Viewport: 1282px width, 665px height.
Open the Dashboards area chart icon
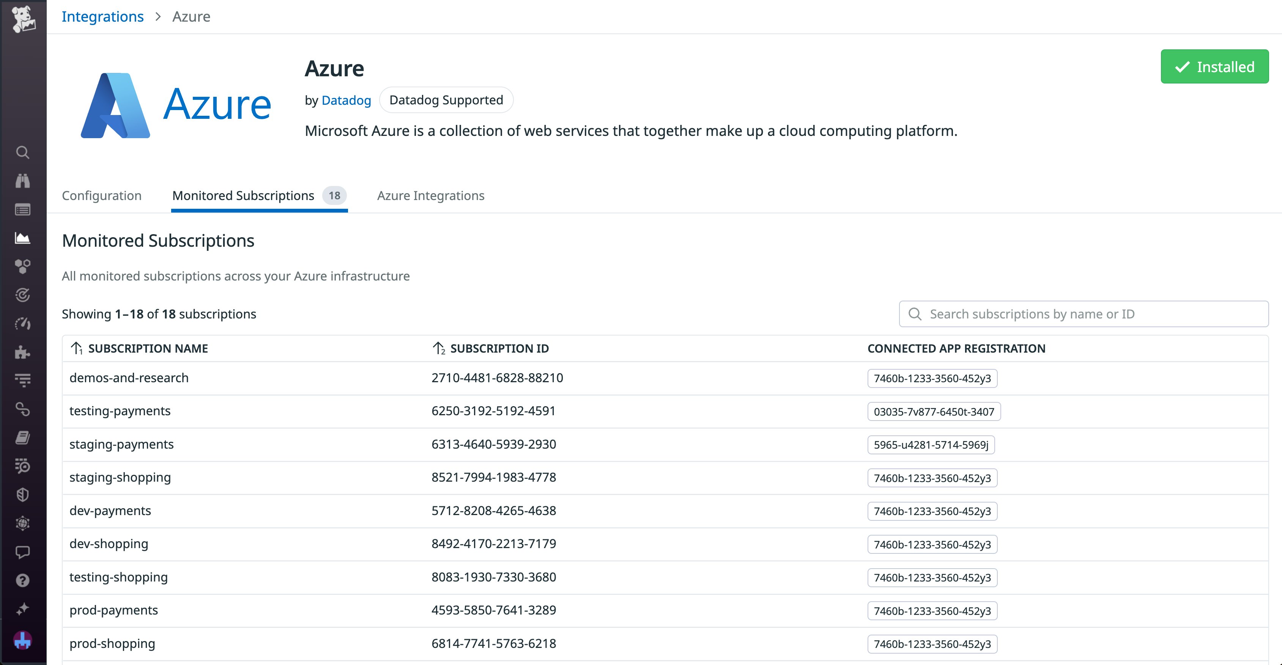[x=22, y=238]
